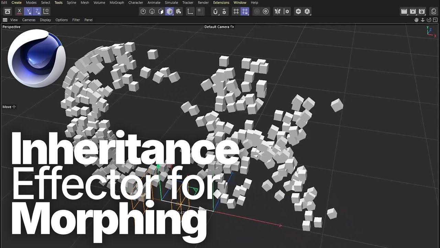Open viewport View menu

14,20
